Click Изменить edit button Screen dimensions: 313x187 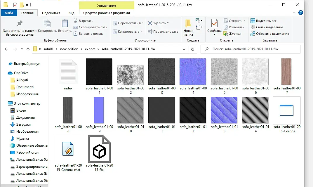(x=234, y=27)
